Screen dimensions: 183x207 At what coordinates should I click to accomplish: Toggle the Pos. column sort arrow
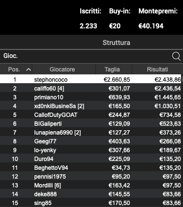[x=28, y=69]
